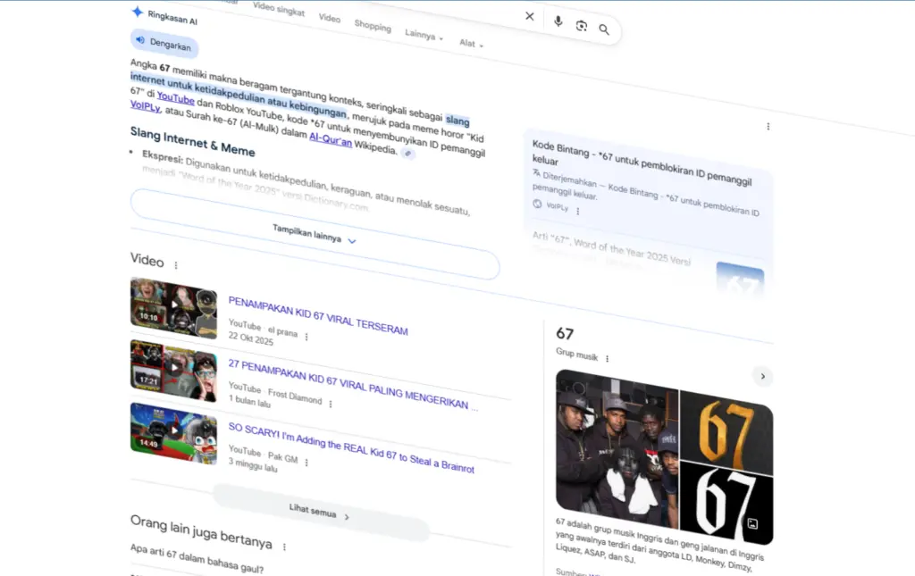Start voice search with the microphone icon

tap(558, 21)
